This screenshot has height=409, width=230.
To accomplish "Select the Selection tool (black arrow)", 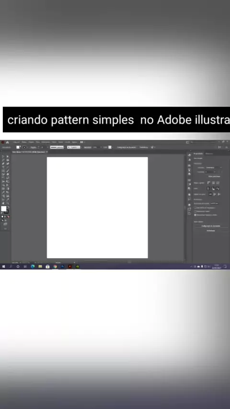I will point(3,157).
